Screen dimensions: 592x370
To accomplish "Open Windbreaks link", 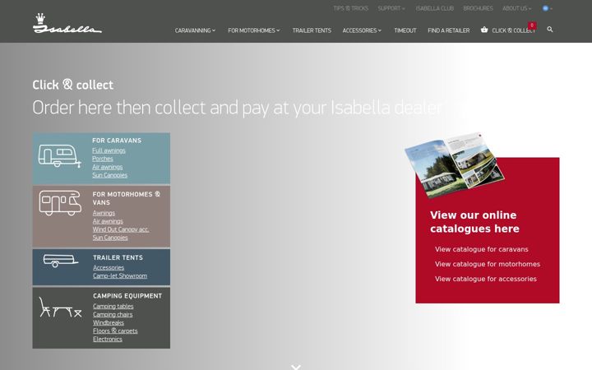I will (109, 323).
